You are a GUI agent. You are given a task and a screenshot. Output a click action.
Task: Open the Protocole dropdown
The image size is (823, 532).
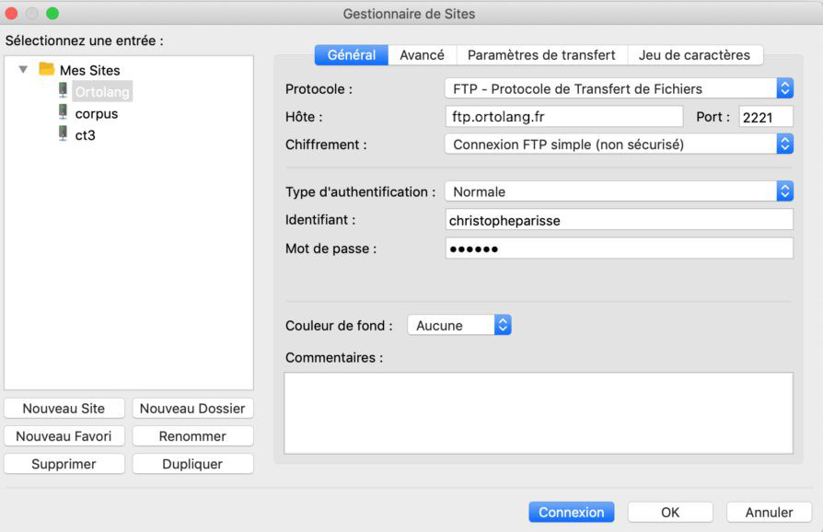pos(619,88)
